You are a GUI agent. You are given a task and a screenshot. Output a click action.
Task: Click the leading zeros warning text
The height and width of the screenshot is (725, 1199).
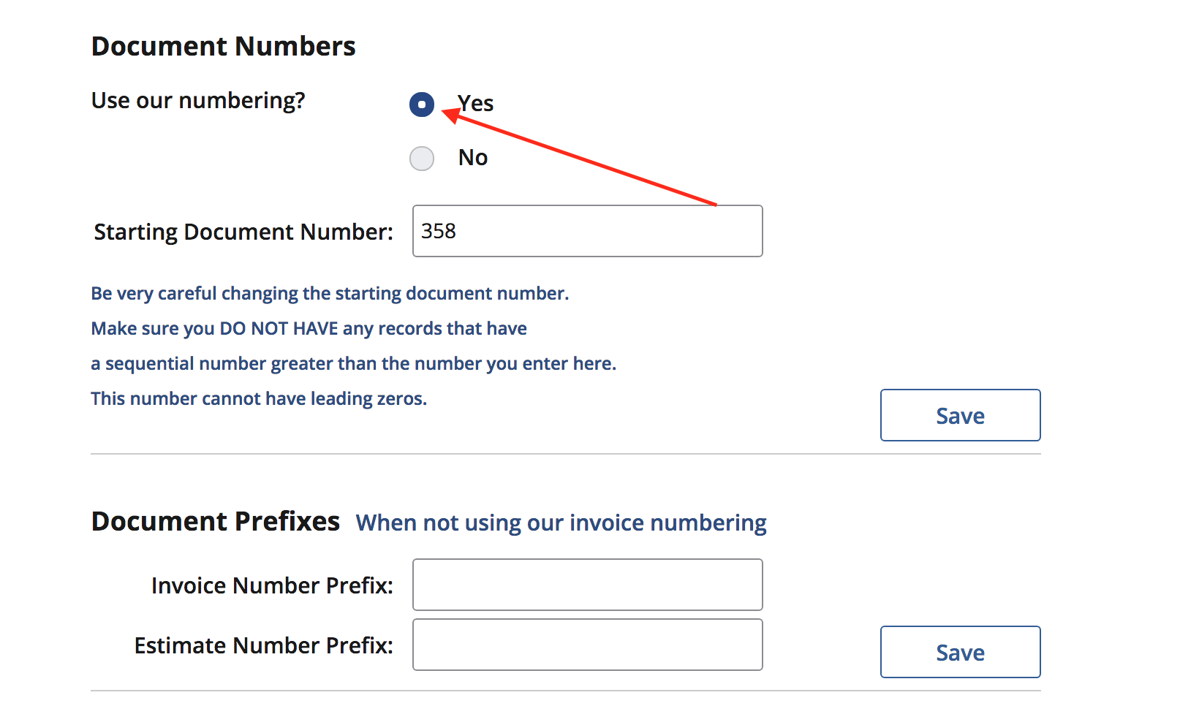(x=259, y=398)
